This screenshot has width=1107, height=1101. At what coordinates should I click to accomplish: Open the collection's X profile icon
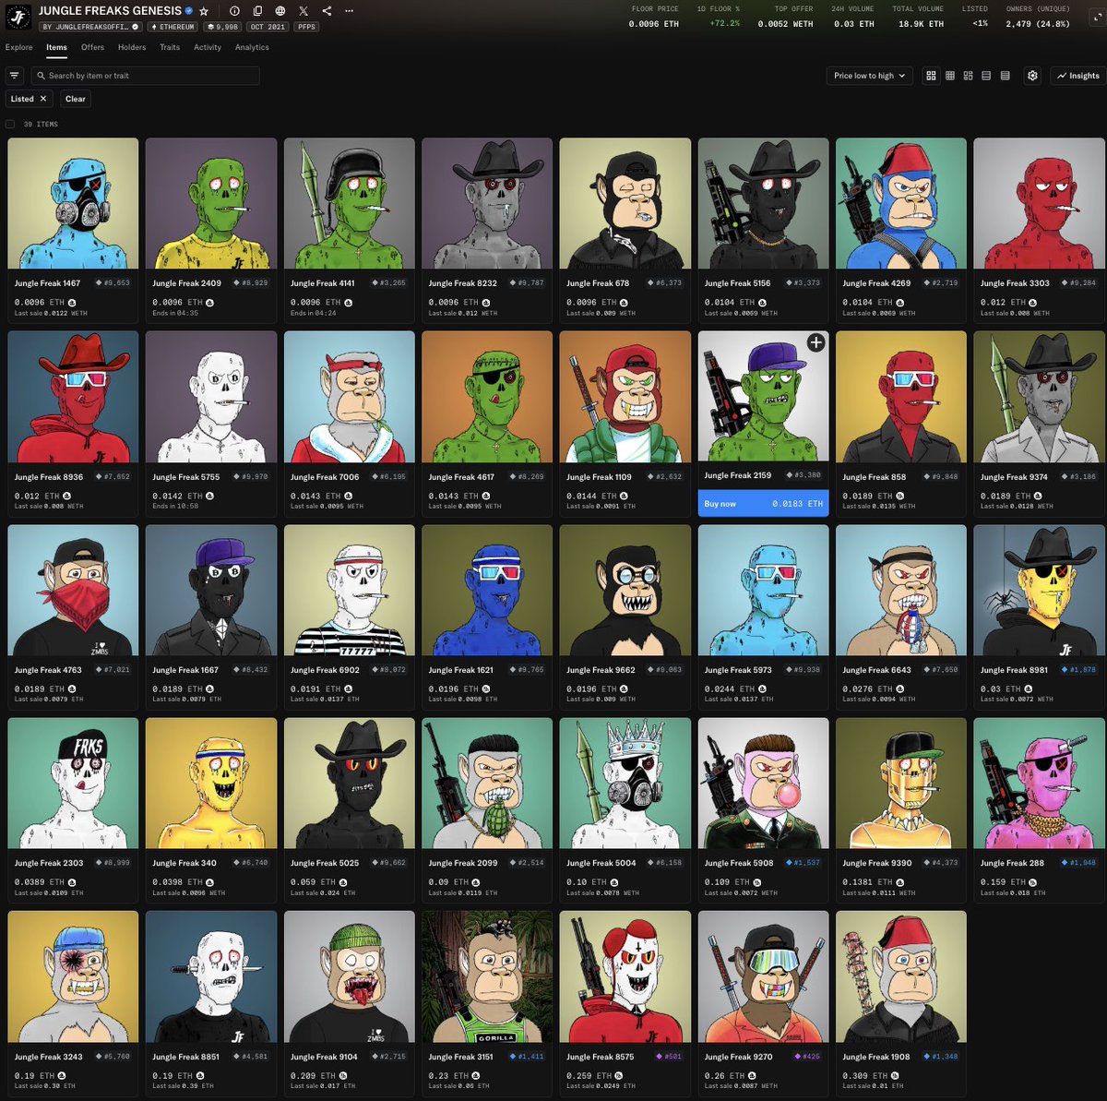304,11
